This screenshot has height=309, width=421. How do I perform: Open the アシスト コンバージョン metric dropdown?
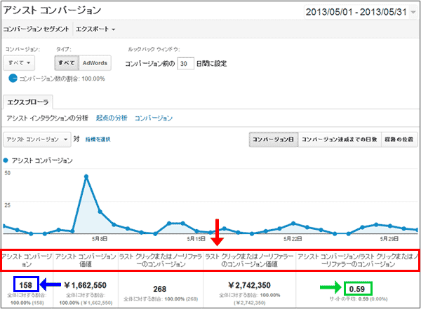click(x=38, y=139)
